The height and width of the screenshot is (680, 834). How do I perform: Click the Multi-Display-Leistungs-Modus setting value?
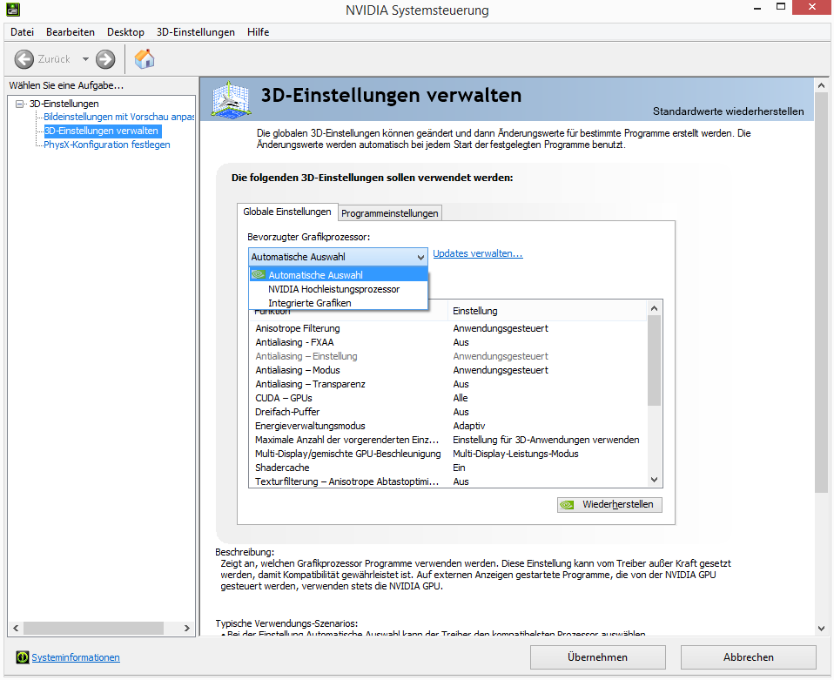(515, 454)
